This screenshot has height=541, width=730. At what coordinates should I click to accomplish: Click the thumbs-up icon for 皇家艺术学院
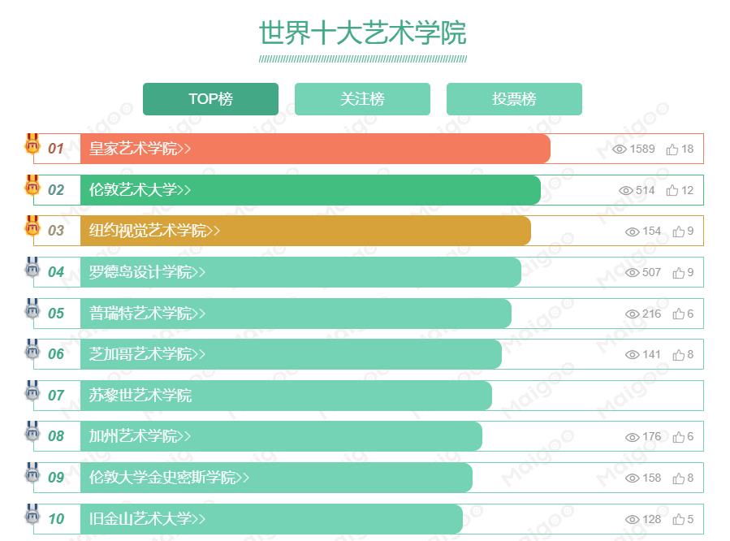[x=671, y=149]
